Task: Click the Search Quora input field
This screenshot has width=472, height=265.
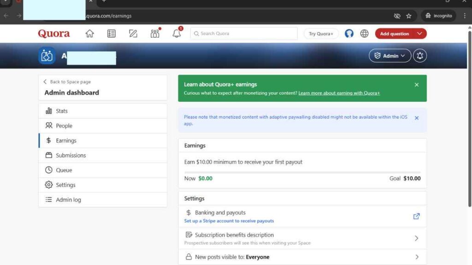Action: click(244, 33)
